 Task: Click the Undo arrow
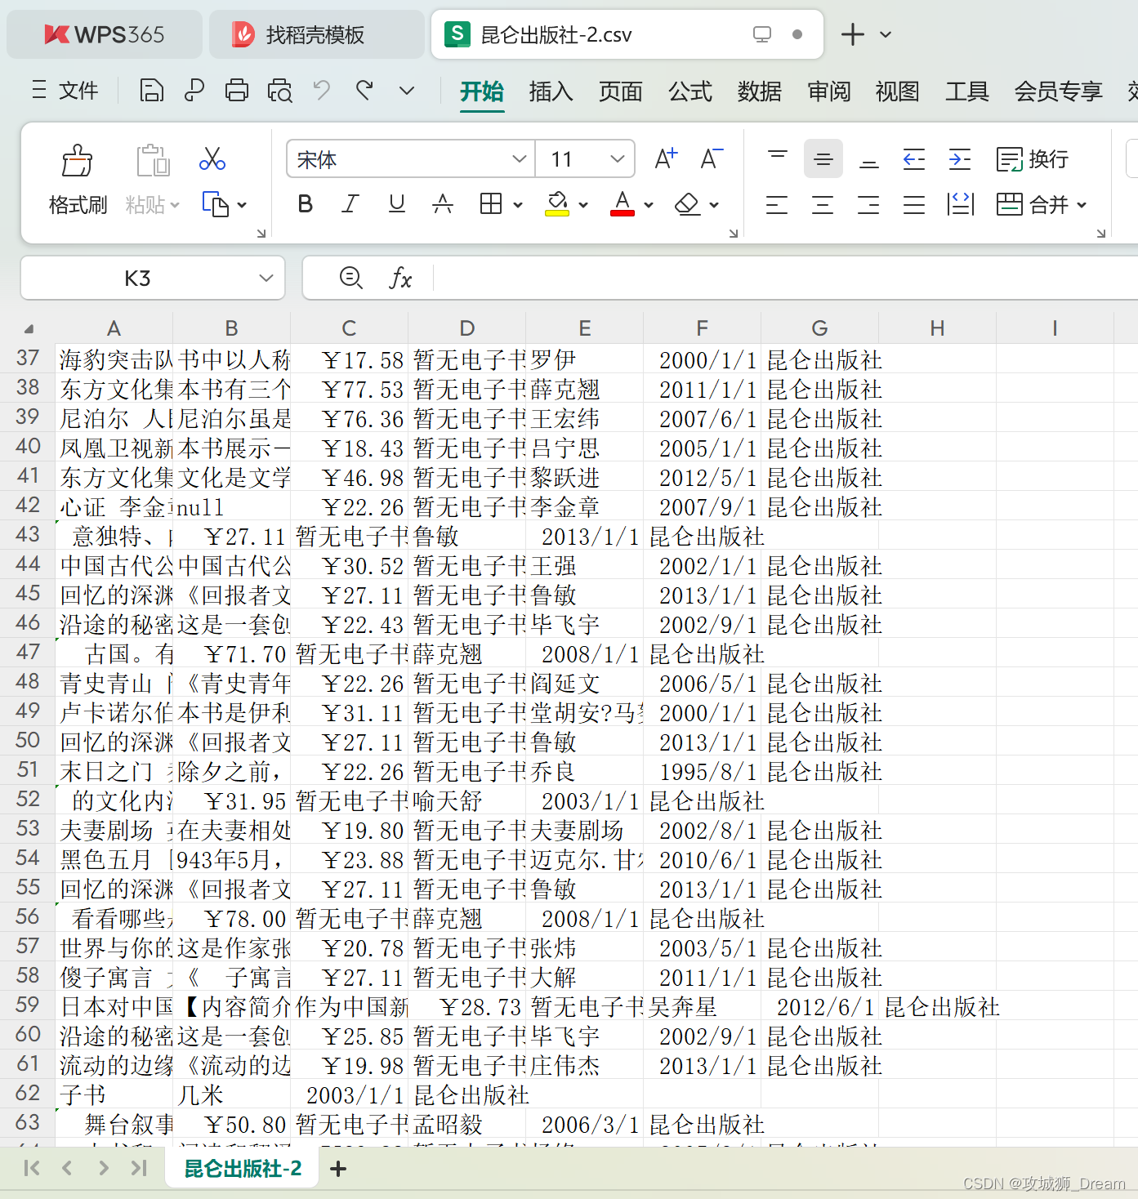click(322, 90)
